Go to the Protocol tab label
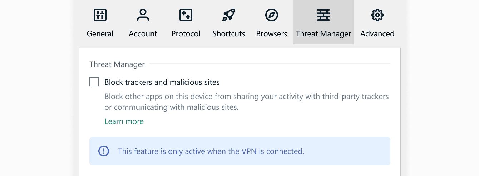 click(186, 34)
